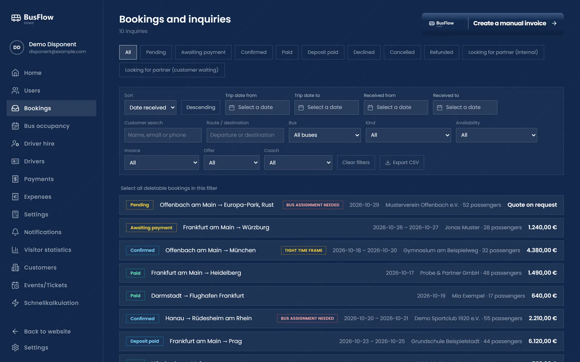580x362 pixels.
Task: Select Looking for partner (customer waiting) tab
Action: [172, 70]
